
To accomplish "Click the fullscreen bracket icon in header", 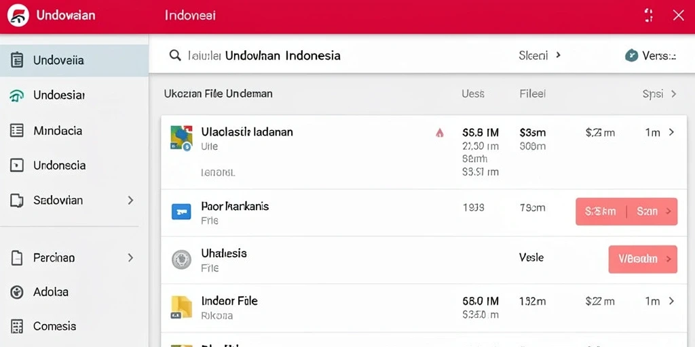I will [x=648, y=16].
